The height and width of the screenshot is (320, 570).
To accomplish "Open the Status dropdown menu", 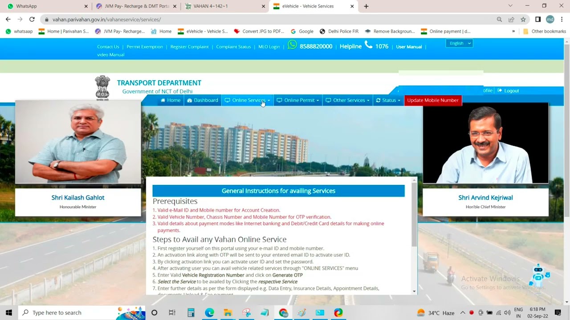I will 388,100.
